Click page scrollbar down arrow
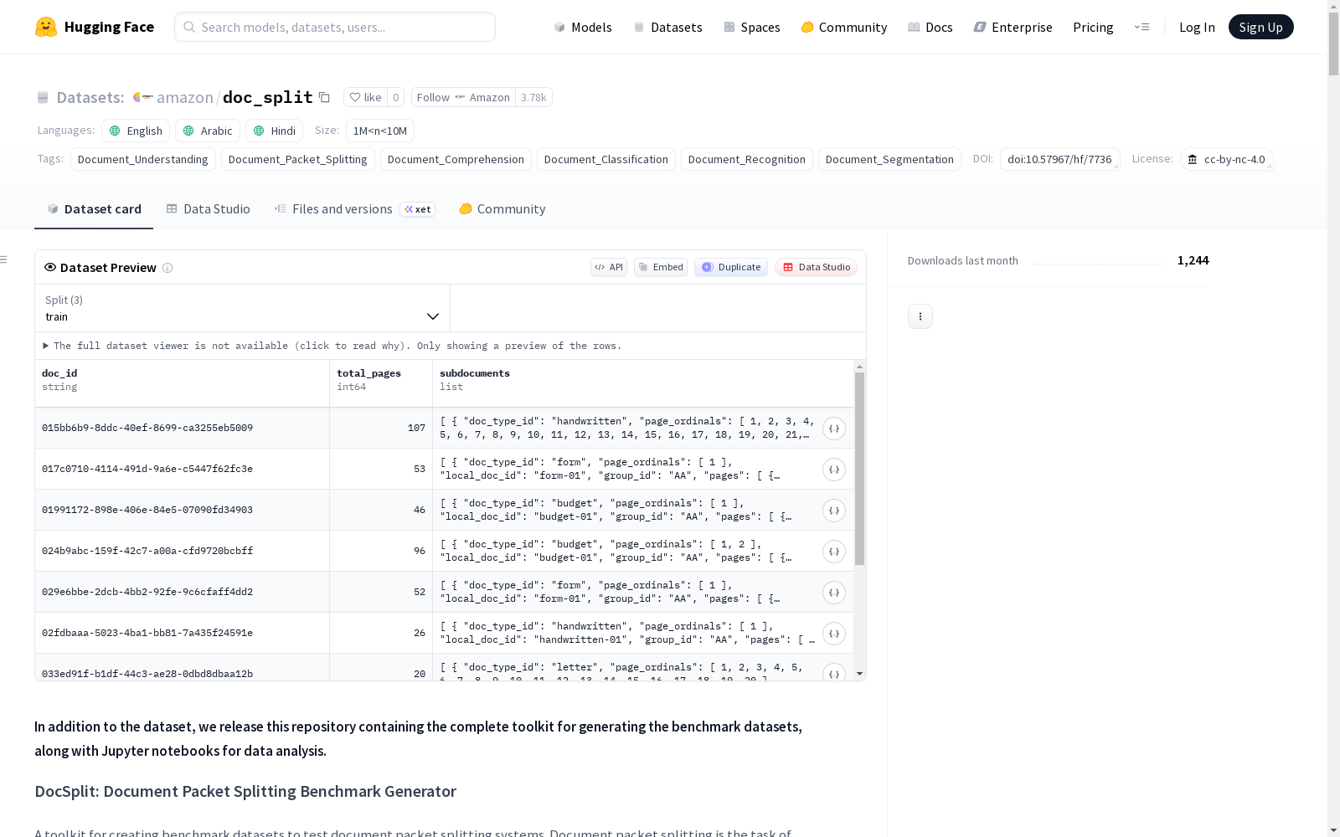Image resolution: width=1340 pixels, height=837 pixels. coord(1333,830)
